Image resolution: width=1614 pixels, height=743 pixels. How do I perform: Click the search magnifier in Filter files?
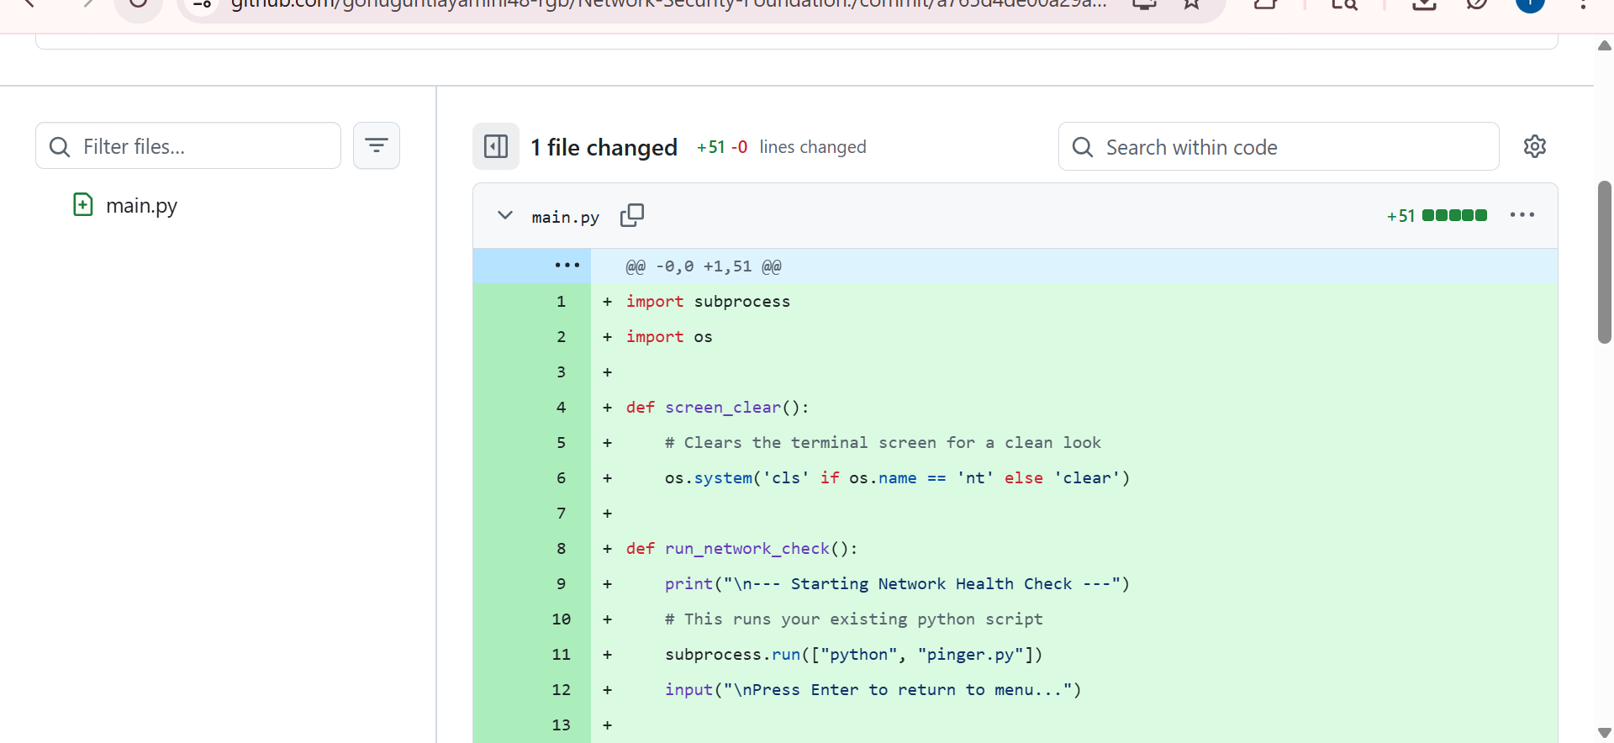point(60,147)
